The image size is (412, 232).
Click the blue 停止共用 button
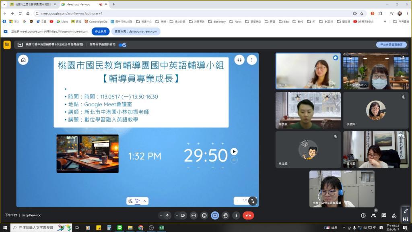(101, 31)
